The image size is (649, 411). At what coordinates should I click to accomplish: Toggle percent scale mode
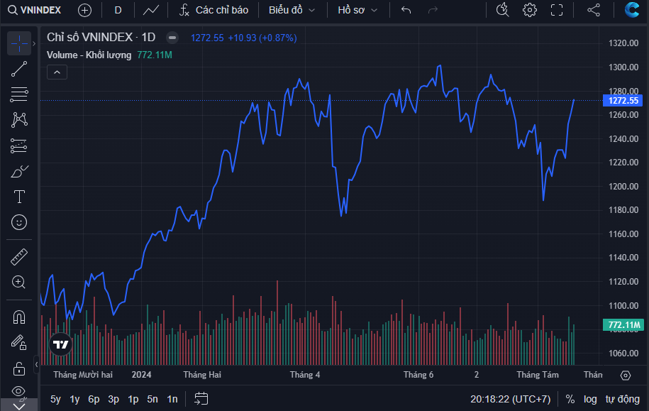(570, 399)
